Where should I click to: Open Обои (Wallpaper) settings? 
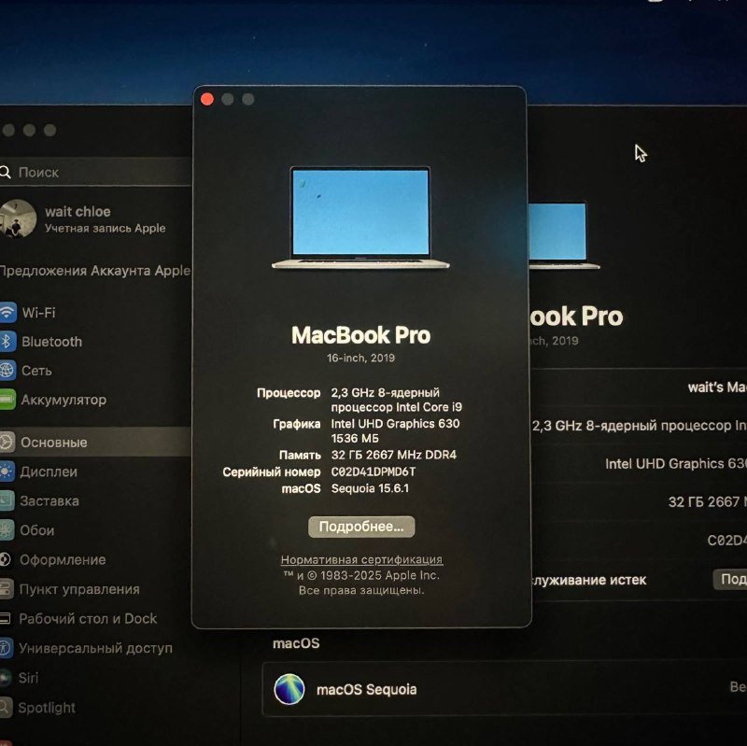pyautogui.click(x=37, y=530)
